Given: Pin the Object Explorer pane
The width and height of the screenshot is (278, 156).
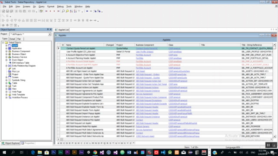Looking at the screenshot, I should pyautogui.click(x=48, y=29).
